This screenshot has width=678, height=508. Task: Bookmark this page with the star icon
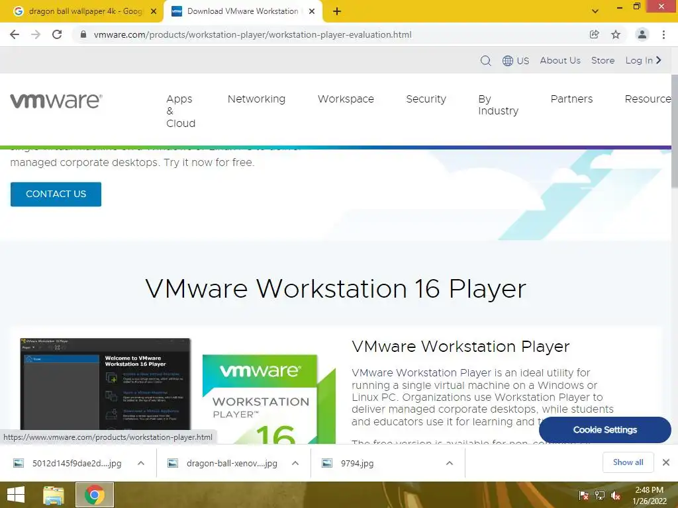point(616,34)
